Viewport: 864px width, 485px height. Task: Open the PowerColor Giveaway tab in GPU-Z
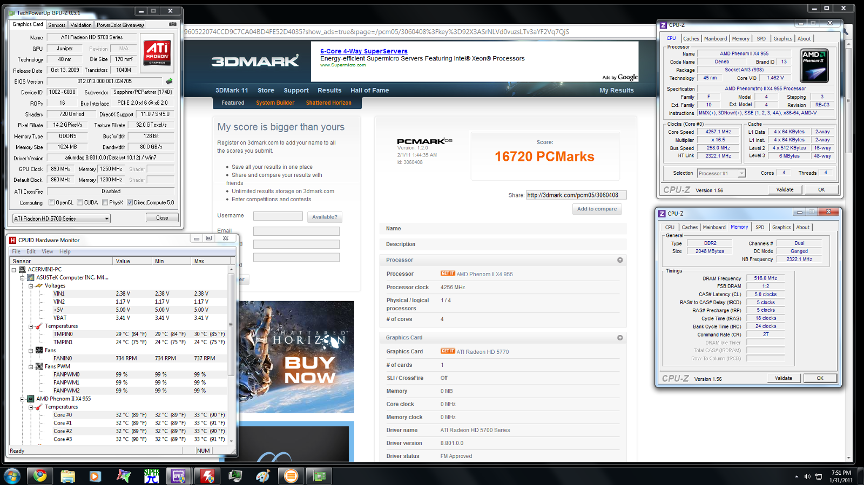pos(120,25)
